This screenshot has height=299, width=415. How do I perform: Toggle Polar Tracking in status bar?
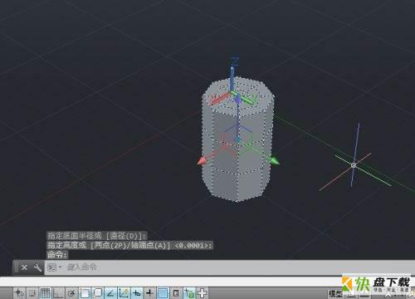(x=71, y=293)
